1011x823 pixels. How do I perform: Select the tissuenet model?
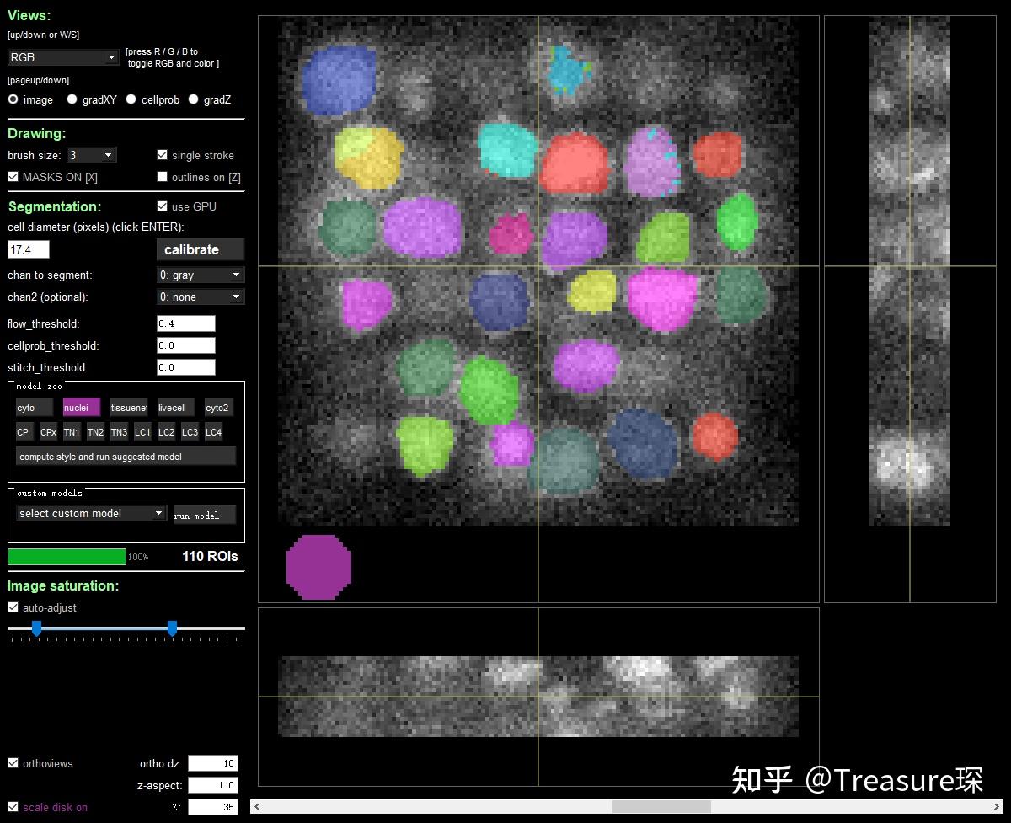coord(128,407)
